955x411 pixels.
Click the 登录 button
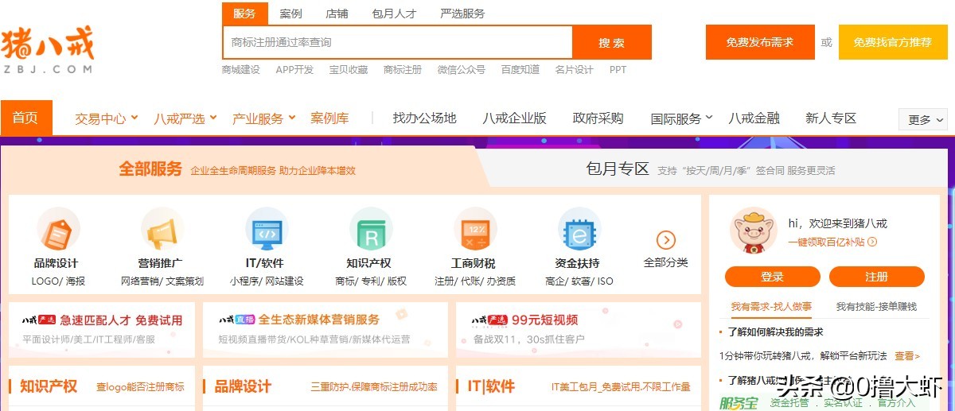[x=772, y=277]
